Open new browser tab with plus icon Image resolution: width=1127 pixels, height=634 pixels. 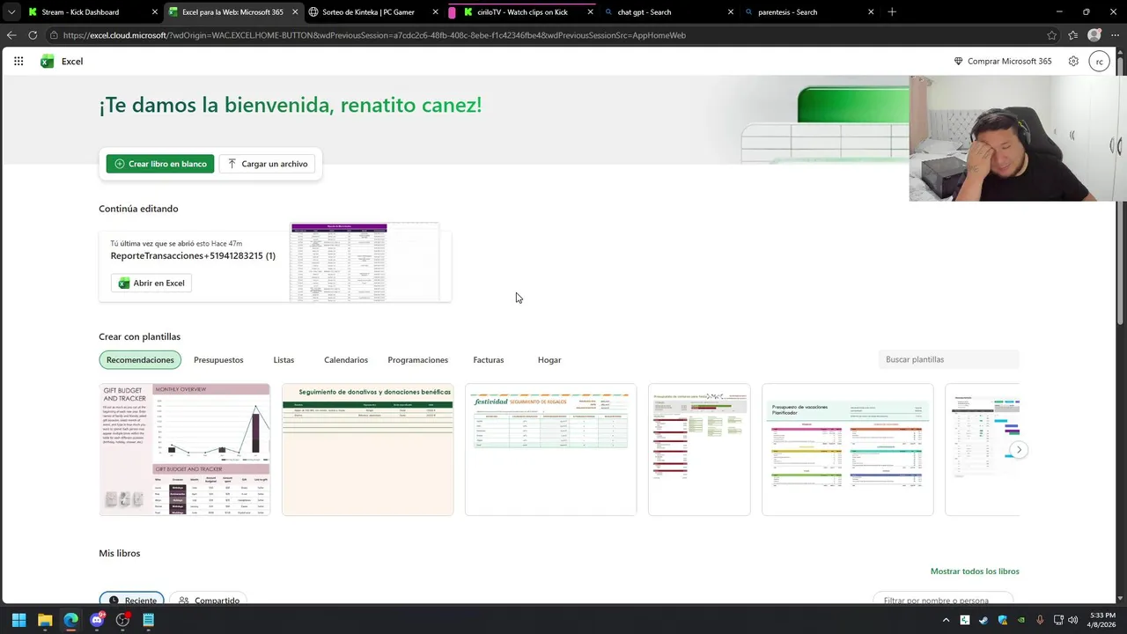point(892,11)
